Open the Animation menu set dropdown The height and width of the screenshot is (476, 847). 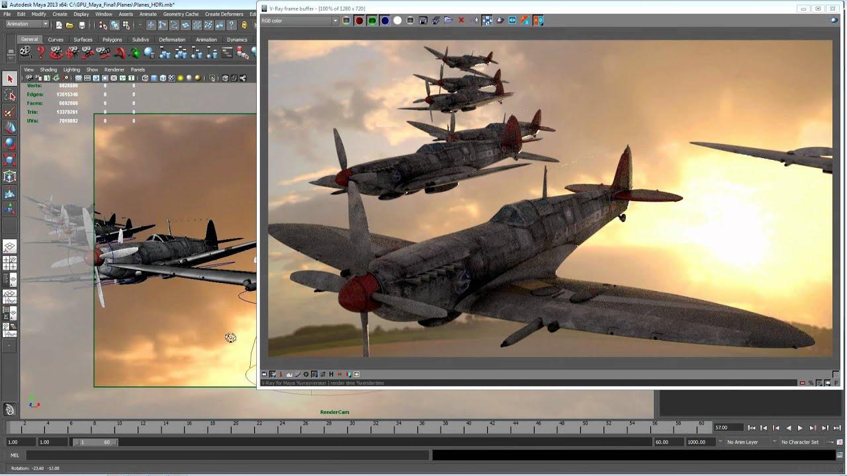[27, 24]
